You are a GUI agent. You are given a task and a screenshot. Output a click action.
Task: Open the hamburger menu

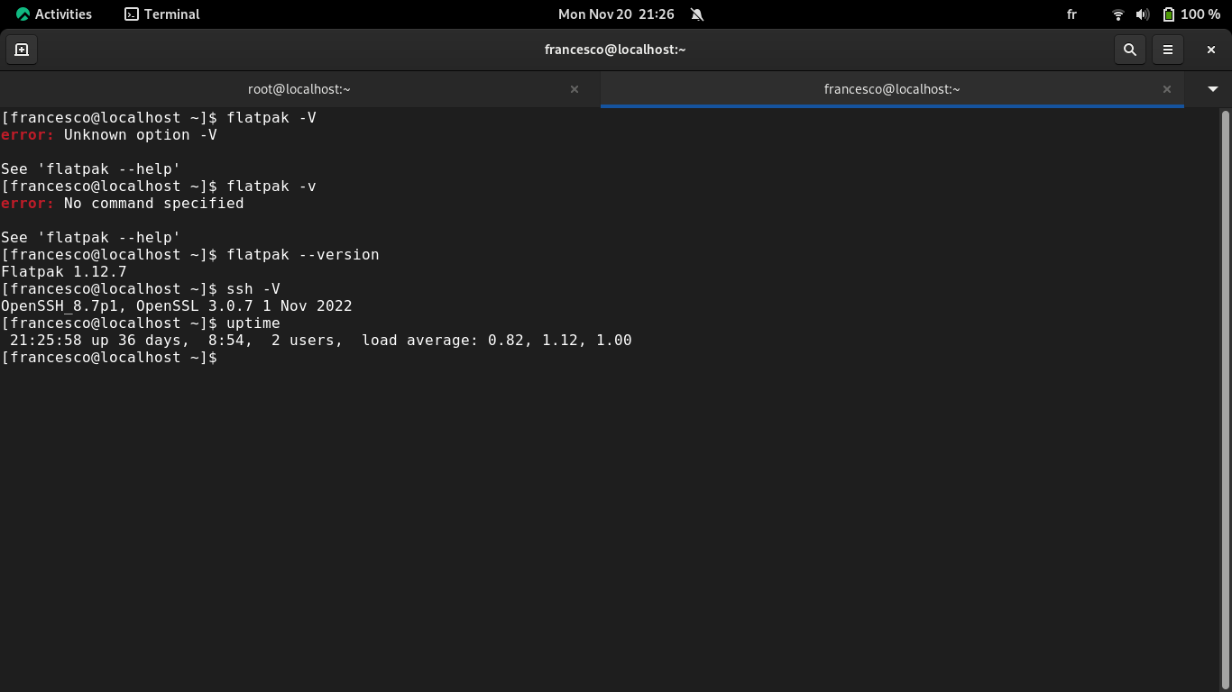1168,50
